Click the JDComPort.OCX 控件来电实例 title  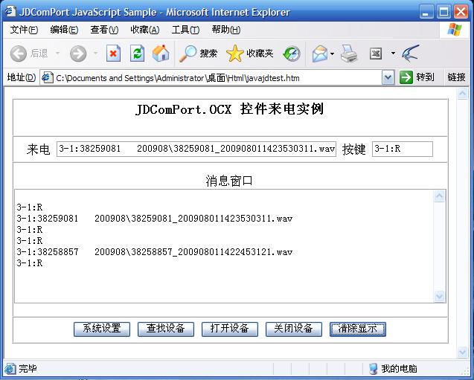pyautogui.click(x=230, y=109)
